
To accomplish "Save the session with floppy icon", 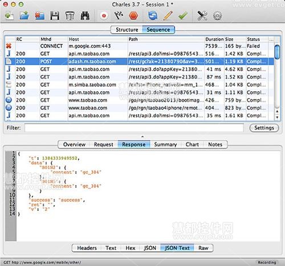I will pos(55,16).
